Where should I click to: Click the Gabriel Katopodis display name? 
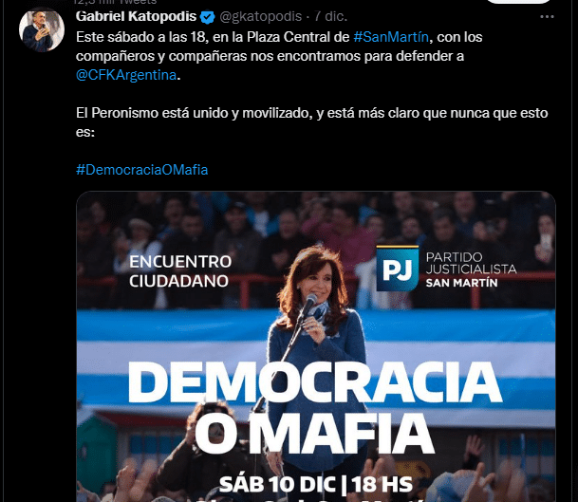[136, 16]
